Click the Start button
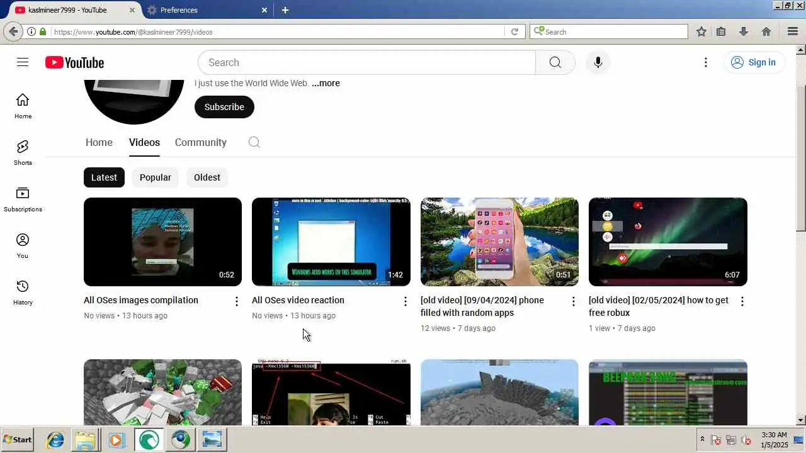 (x=18, y=440)
